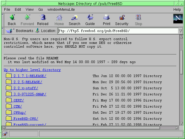
Task: Click the horizontal scrollbar thumb
Action: tap(83, 128)
